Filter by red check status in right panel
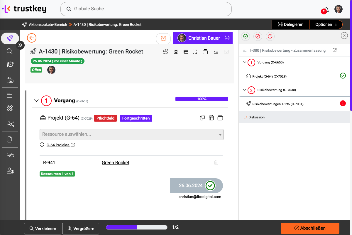The width and height of the screenshot is (352, 235). [x=258, y=36]
